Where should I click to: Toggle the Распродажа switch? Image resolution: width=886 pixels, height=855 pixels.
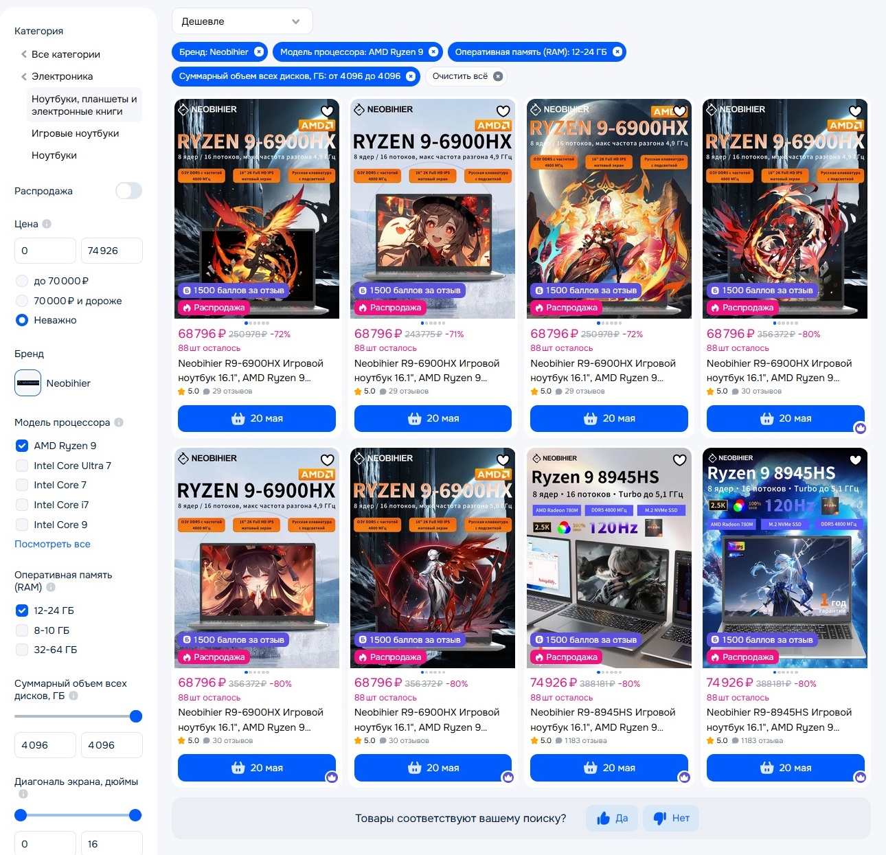pyautogui.click(x=128, y=191)
